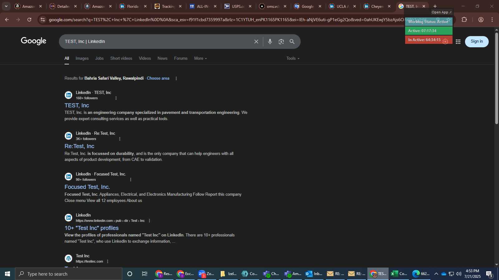Click the Choose area link
The height and width of the screenshot is (280, 499).
(158, 78)
